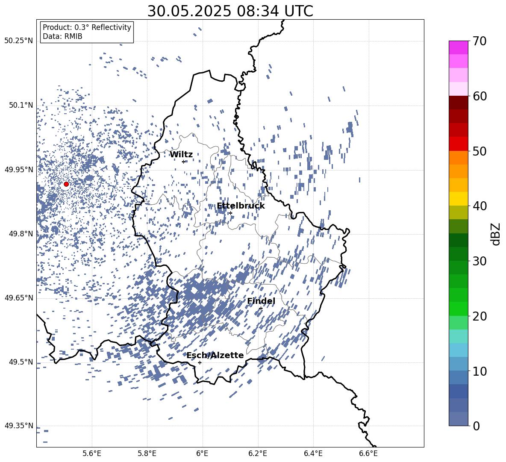Click the longitude label 5.6°E
Viewport: 506px width, 462px height.
click(x=92, y=453)
